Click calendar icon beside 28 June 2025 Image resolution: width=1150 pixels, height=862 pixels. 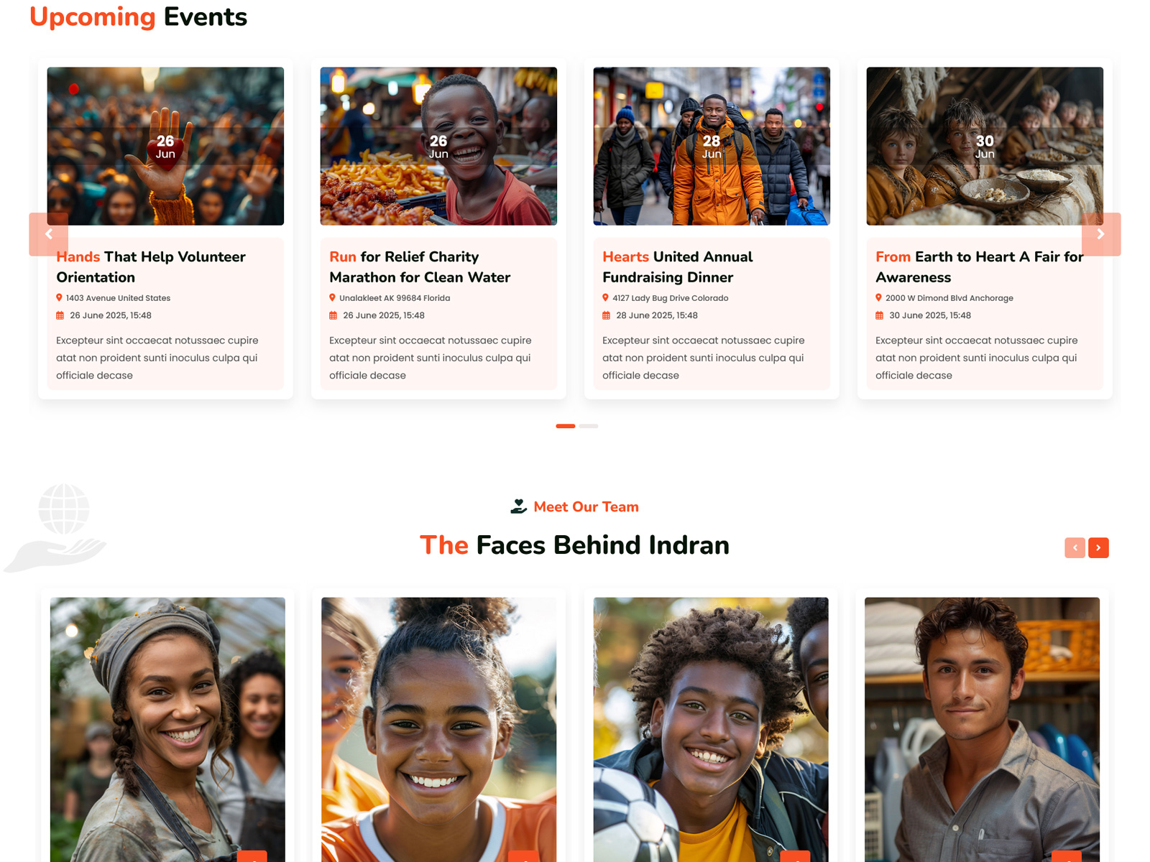click(606, 315)
